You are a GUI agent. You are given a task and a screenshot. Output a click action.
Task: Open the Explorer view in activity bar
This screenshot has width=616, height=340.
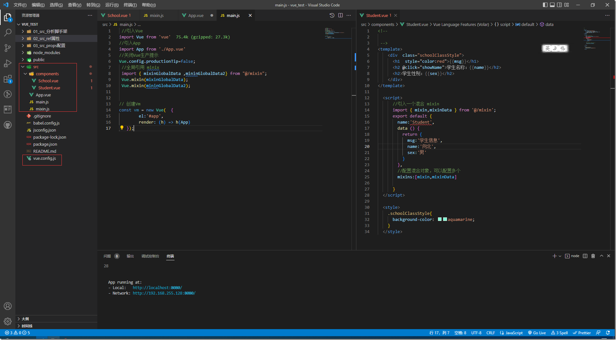click(8, 17)
